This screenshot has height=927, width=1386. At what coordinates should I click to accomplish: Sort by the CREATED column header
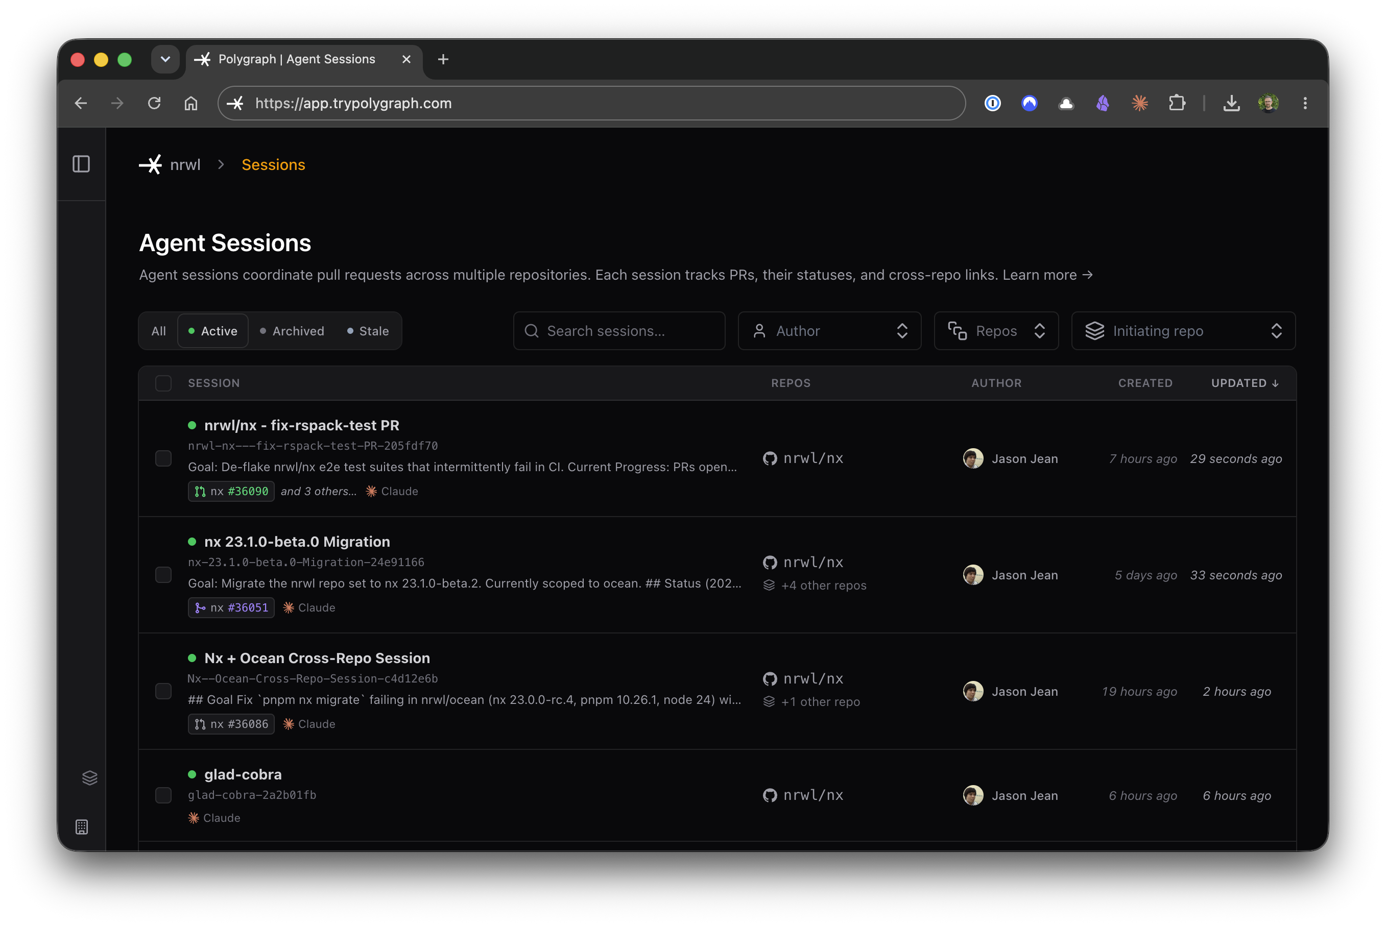click(x=1145, y=383)
